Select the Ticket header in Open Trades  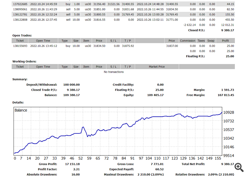tap(20, 41)
